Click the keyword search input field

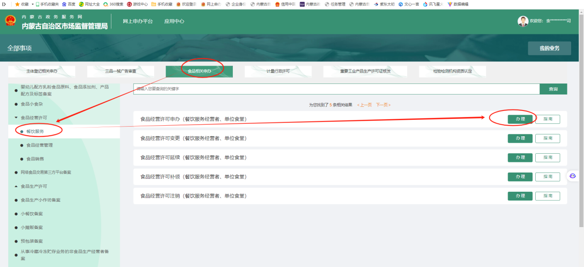pos(336,89)
